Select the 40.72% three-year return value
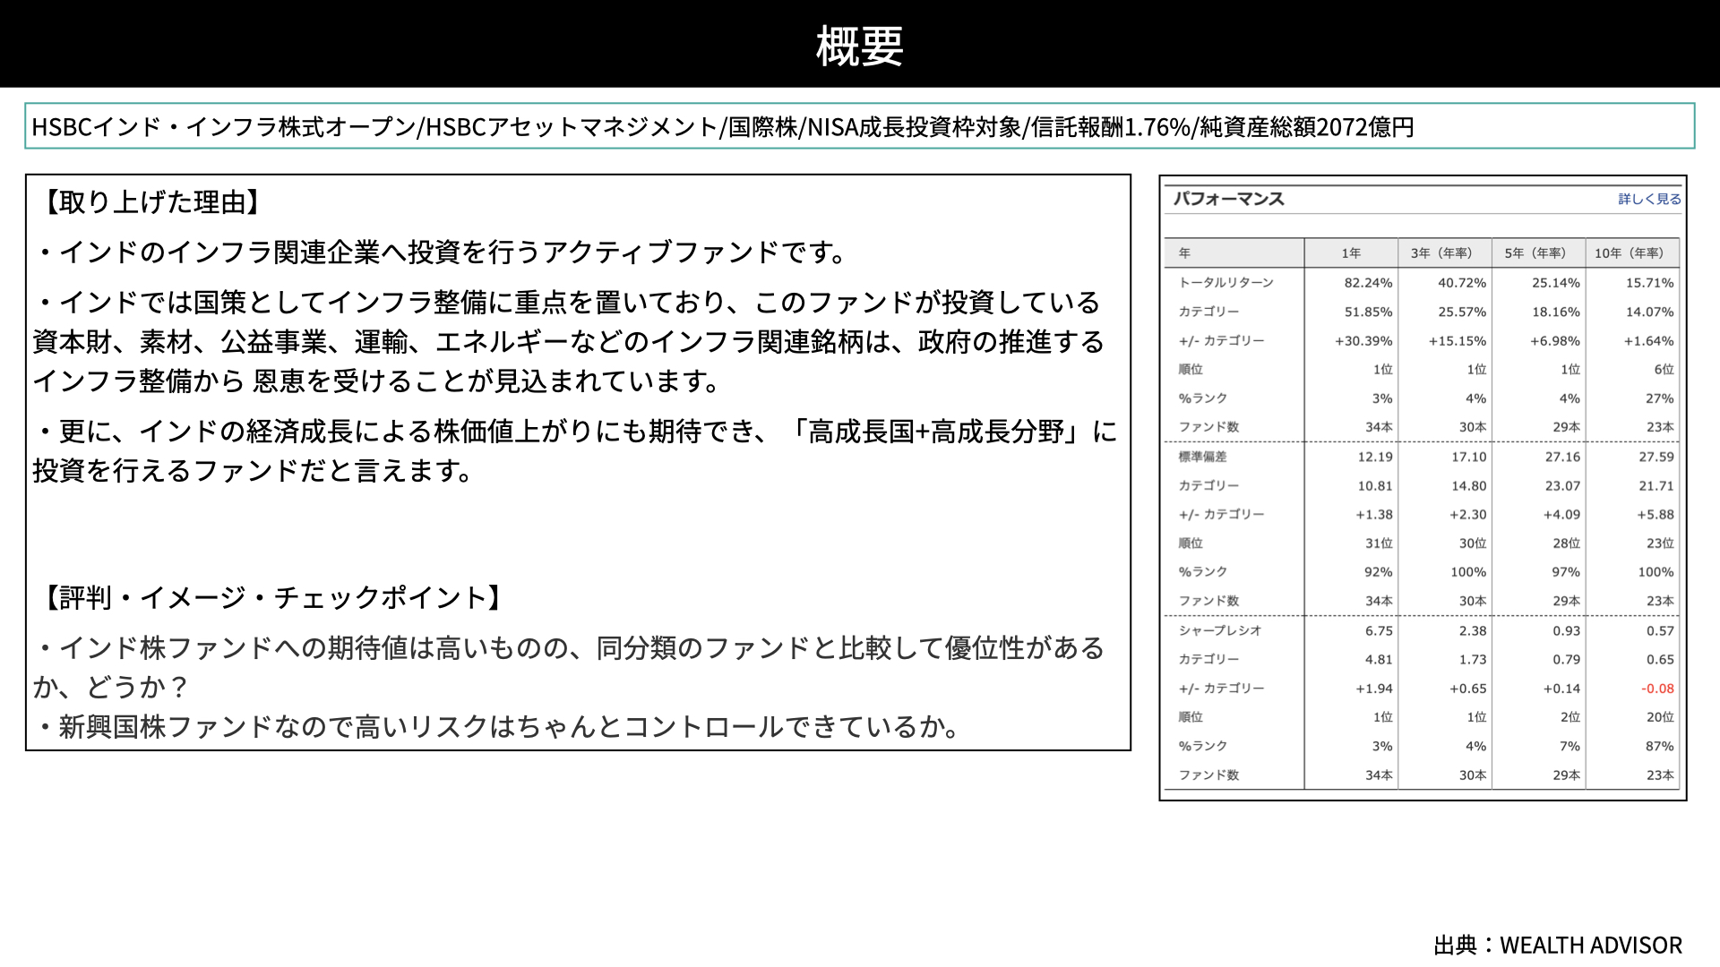The width and height of the screenshot is (1720, 967). (1462, 283)
